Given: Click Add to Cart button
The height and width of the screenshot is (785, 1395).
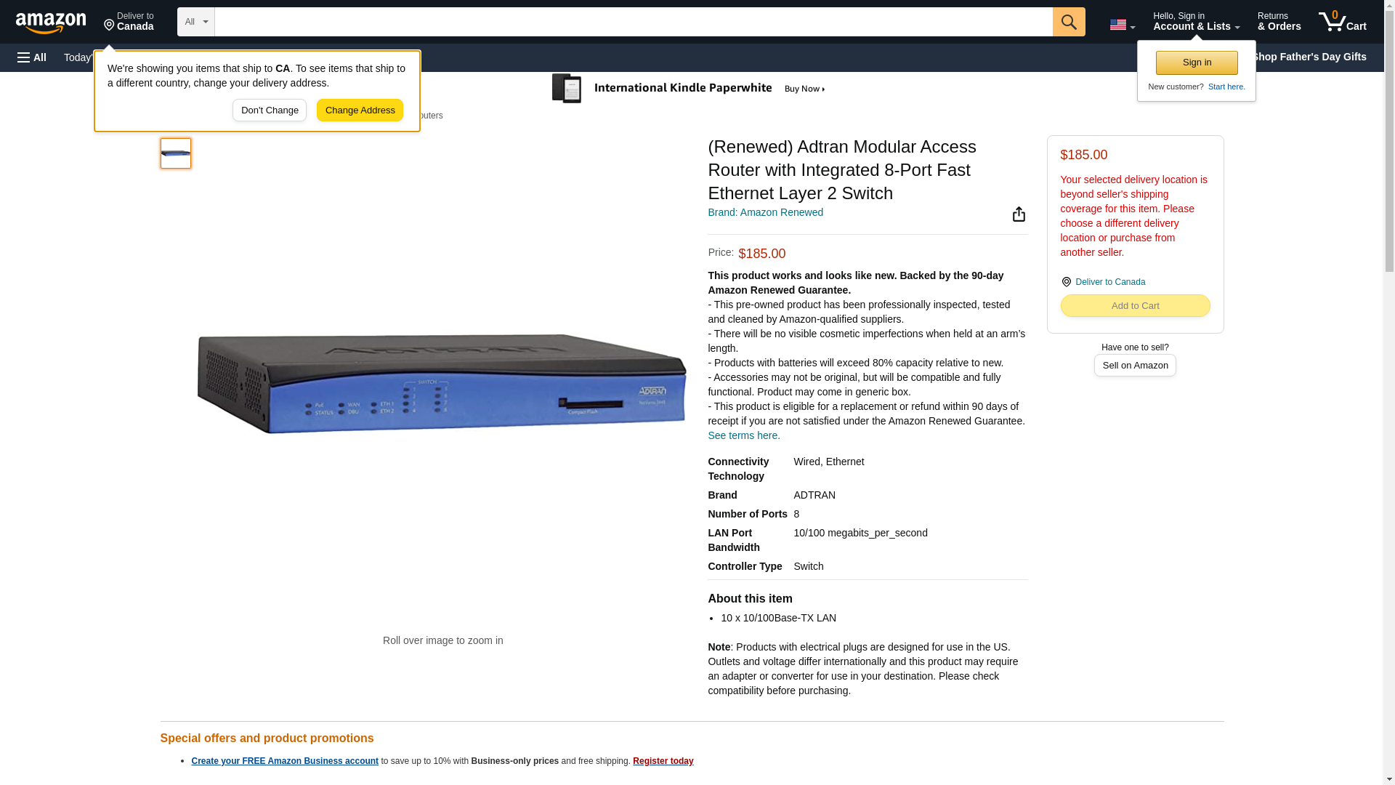Looking at the screenshot, I should [x=1135, y=306].
